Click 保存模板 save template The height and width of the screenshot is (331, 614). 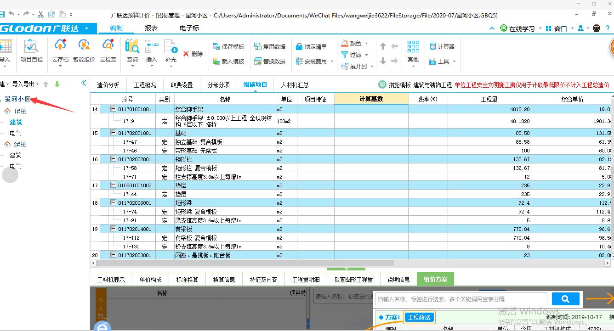[229, 46]
